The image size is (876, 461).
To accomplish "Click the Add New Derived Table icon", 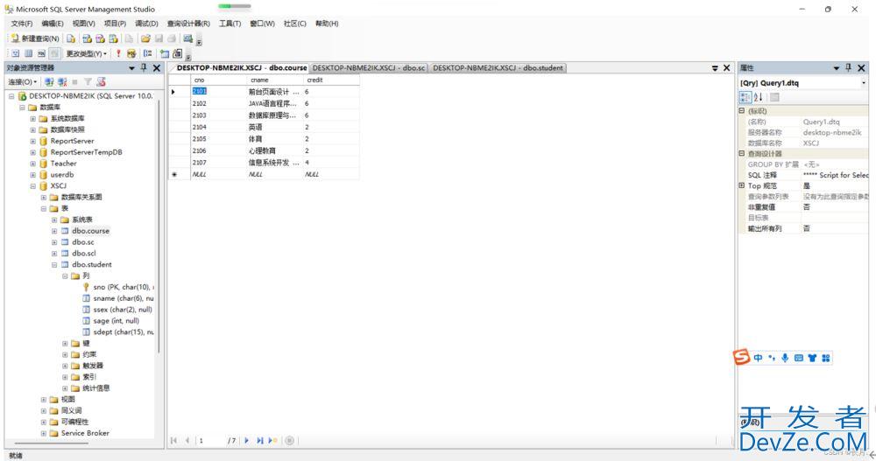I will 177,53.
